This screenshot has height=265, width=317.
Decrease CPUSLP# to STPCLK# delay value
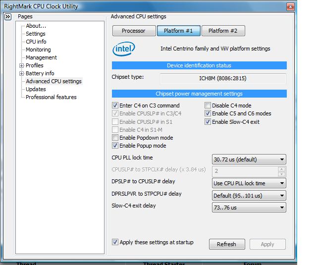(282, 174)
